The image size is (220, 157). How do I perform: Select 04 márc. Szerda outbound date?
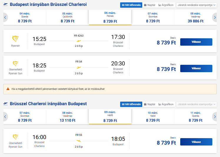click(x=25, y=17)
